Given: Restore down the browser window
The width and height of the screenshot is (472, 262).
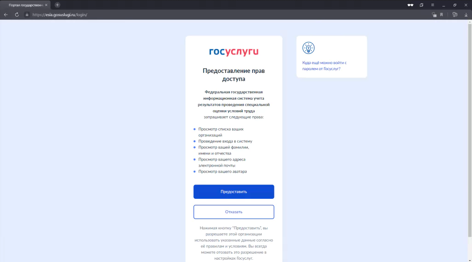Looking at the screenshot, I should (x=455, y=5).
